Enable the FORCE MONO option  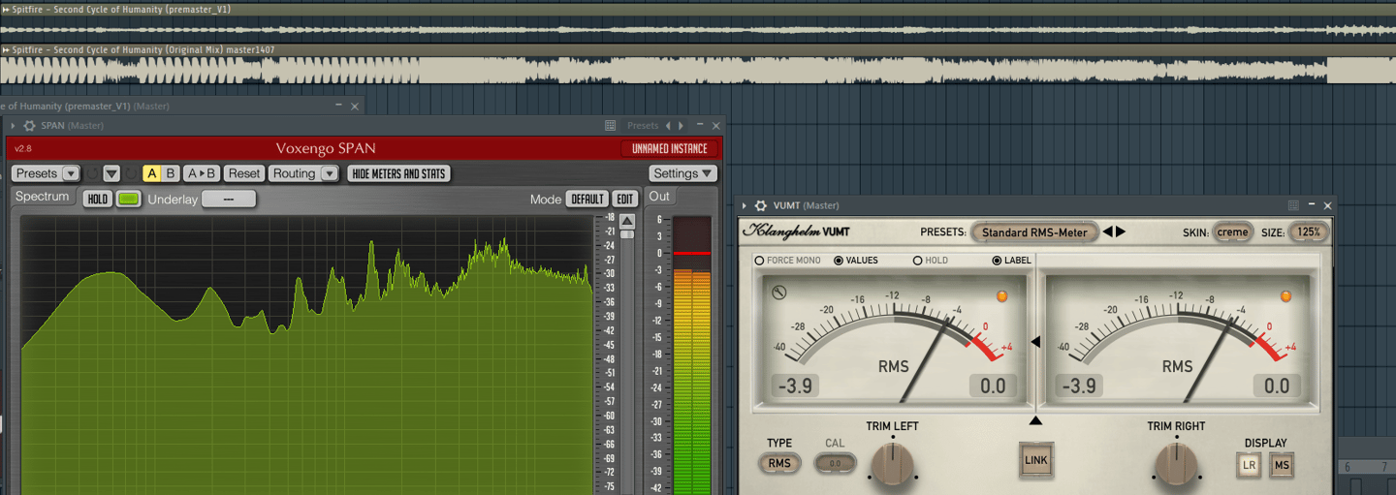coord(760,261)
